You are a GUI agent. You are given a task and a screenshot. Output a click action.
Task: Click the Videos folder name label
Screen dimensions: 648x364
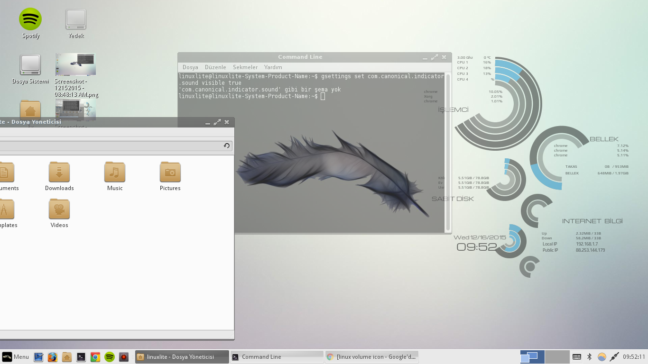59,225
